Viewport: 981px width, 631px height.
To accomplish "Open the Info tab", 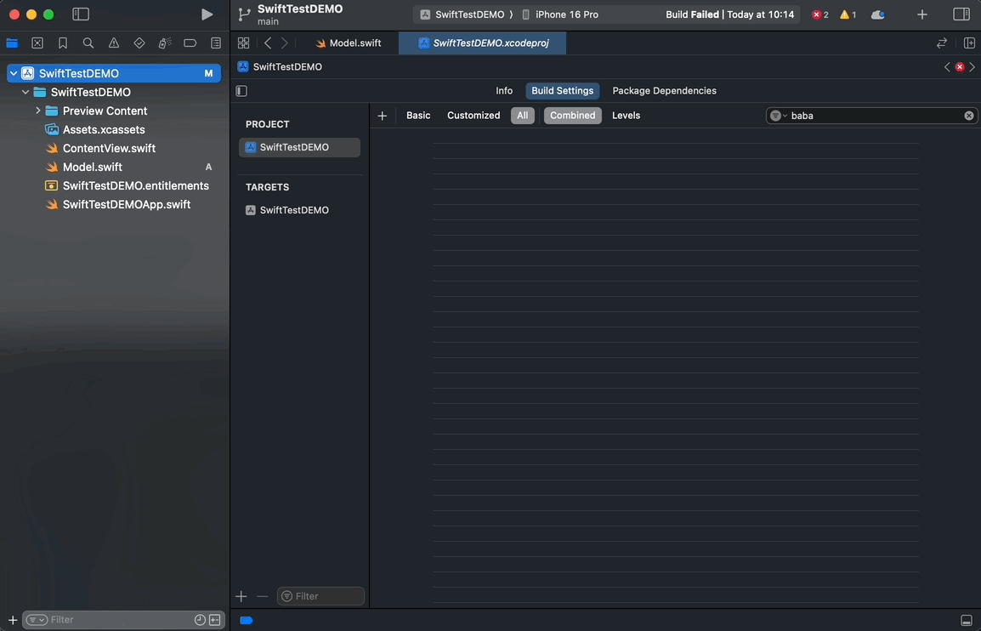I will [x=504, y=91].
